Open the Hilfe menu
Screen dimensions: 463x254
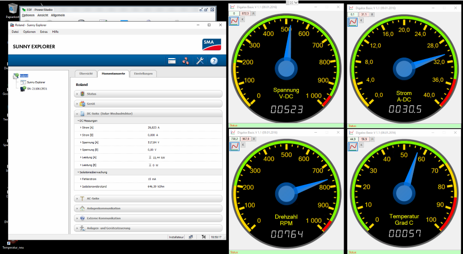[56, 32]
